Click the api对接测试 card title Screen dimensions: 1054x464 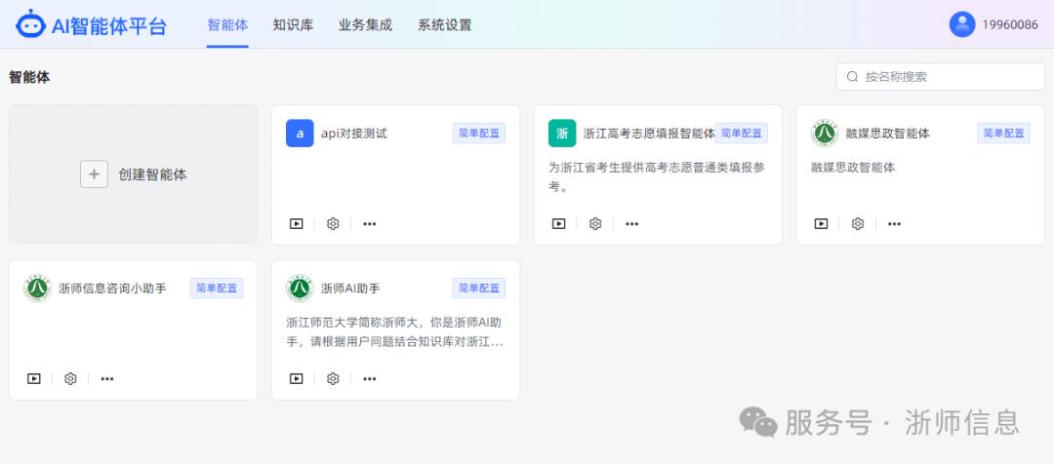(353, 133)
